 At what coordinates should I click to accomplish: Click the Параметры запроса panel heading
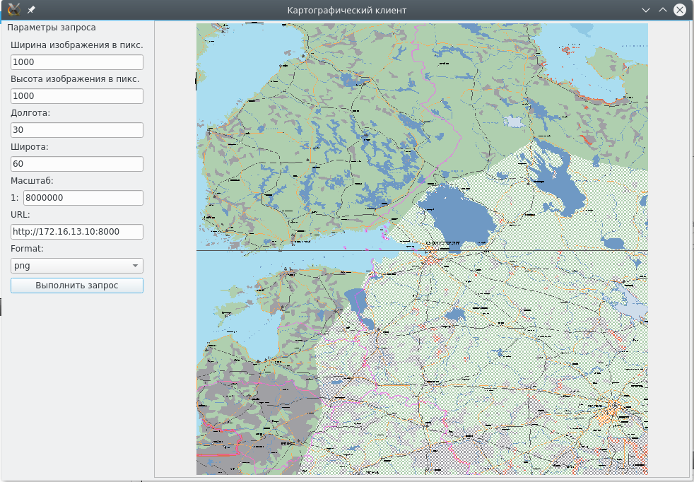coord(51,28)
